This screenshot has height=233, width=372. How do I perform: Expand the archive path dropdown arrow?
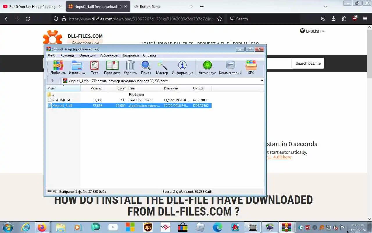(x=262, y=81)
